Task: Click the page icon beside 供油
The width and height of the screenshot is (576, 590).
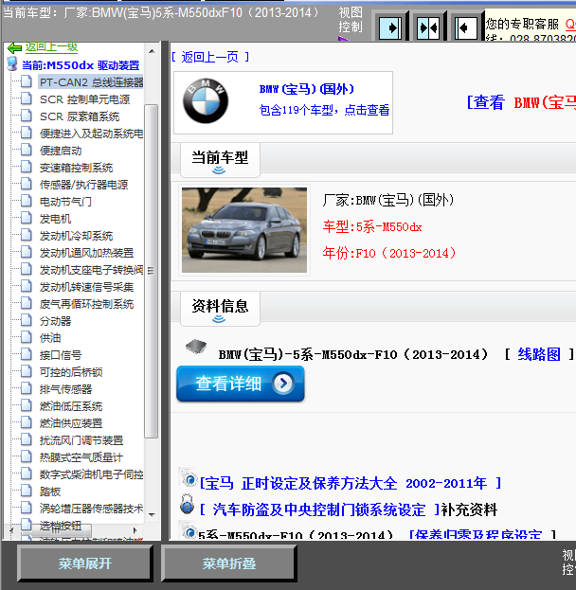Action: coord(27,337)
